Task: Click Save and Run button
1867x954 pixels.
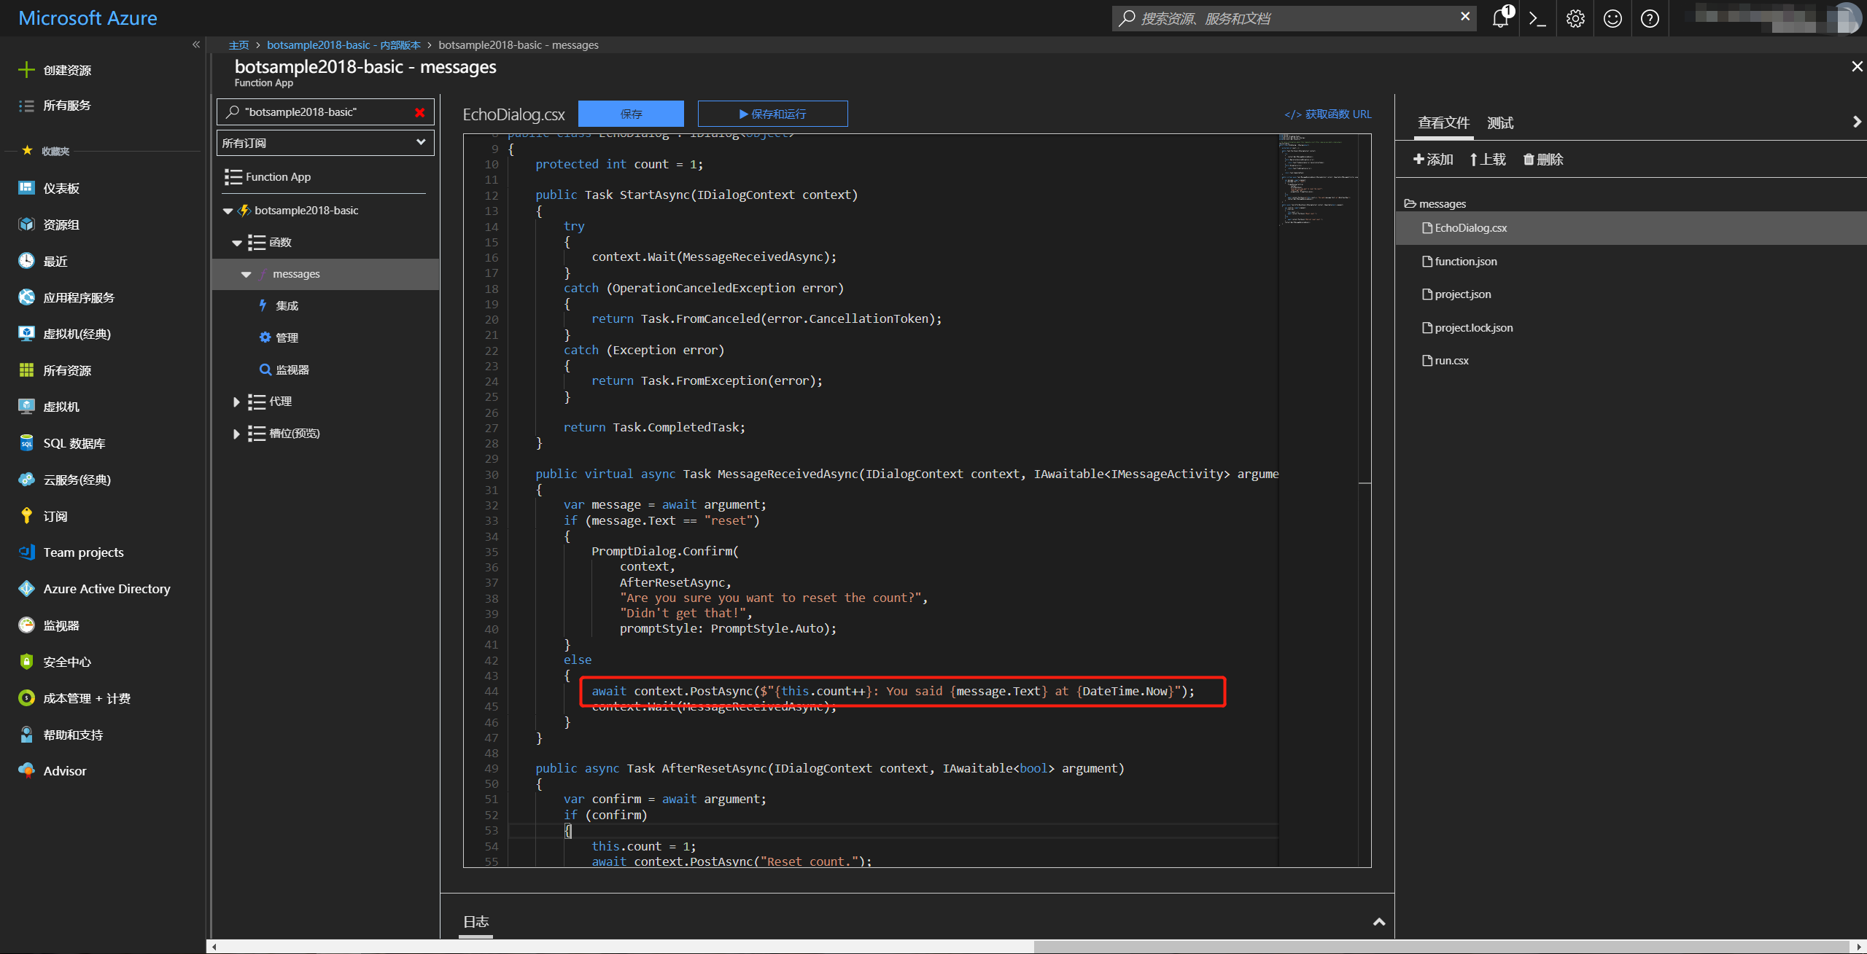Action: 773,112
